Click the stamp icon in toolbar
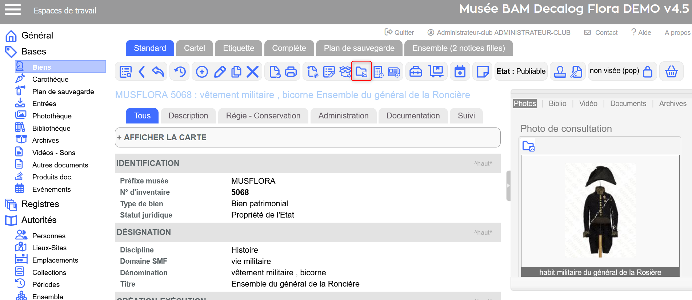The height and width of the screenshot is (300, 692). (x=560, y=72)
